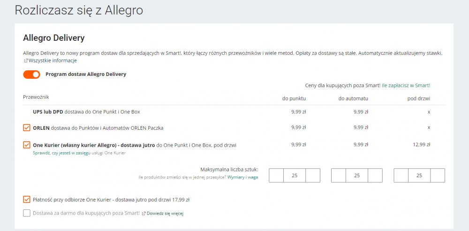Click Ceny dla kupujących poza Smart! text

pyautogui.click(x=343, y=85)
